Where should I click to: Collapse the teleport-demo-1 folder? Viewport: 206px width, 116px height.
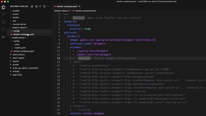20,28
